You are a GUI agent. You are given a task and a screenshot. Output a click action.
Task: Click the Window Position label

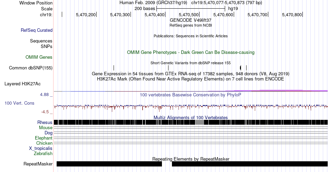[36, 3]
